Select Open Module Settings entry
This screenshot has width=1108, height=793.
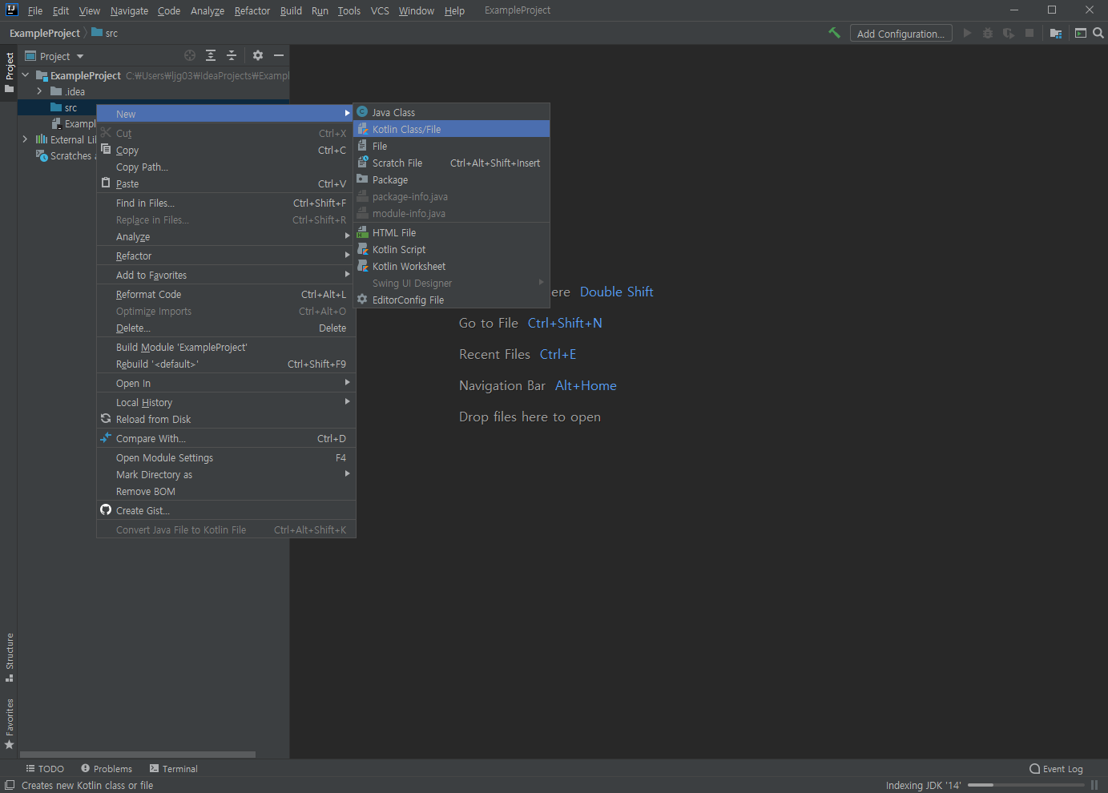pyautogui.click(x=226, y=457)
